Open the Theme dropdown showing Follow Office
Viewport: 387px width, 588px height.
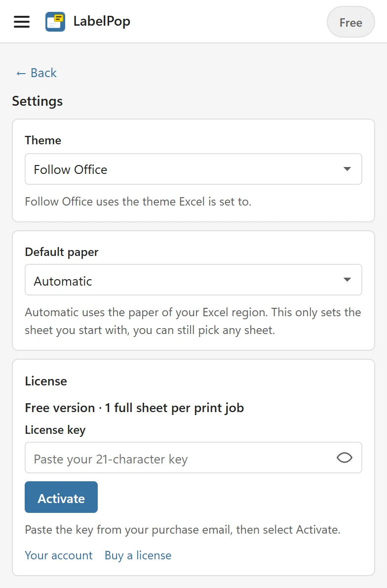(x=193, y=169)
